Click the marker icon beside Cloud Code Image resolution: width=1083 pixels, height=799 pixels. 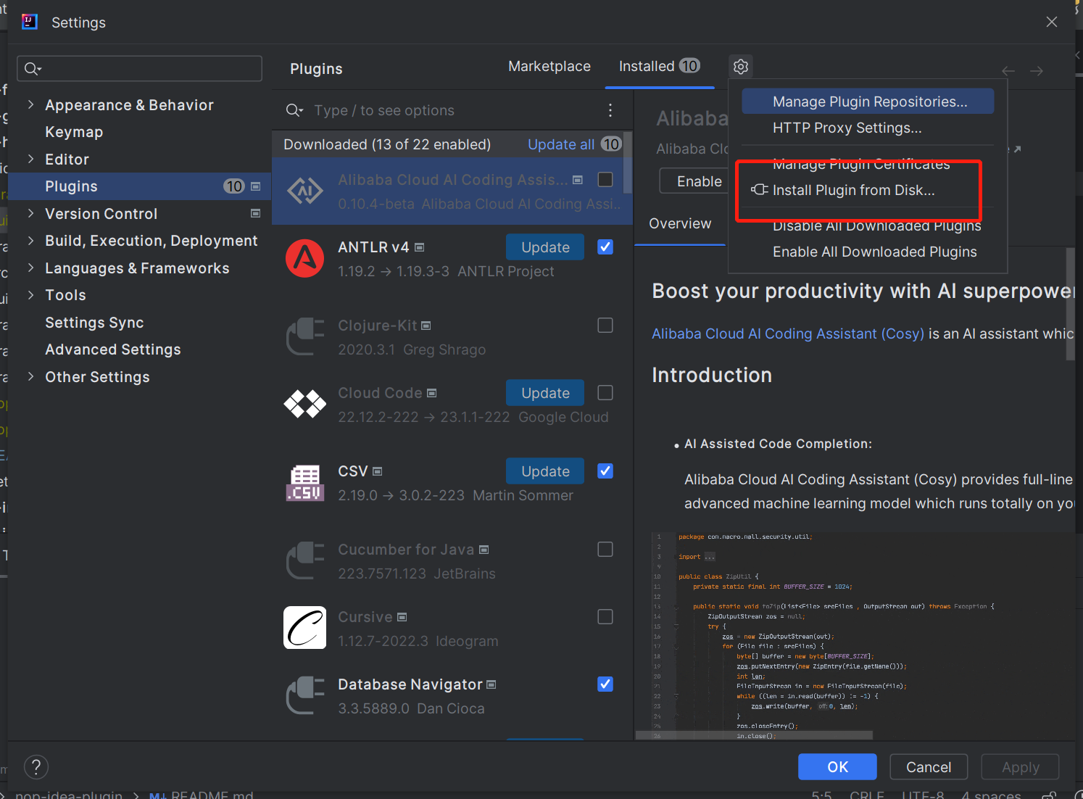(431, 393)
